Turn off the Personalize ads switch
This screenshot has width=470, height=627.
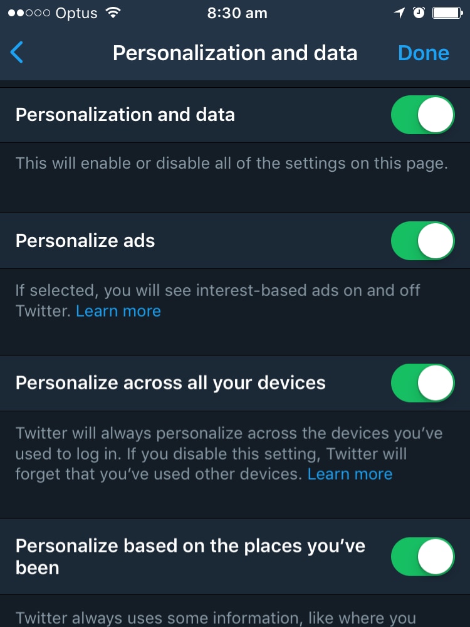422,241
